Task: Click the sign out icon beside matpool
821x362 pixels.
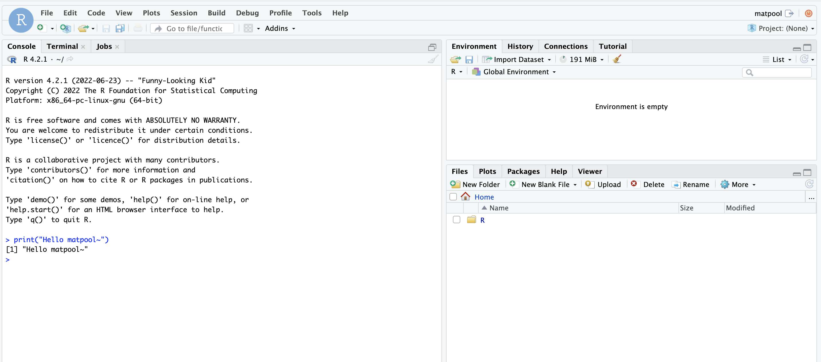Action: pyautogui.click(x=789, y=13)
